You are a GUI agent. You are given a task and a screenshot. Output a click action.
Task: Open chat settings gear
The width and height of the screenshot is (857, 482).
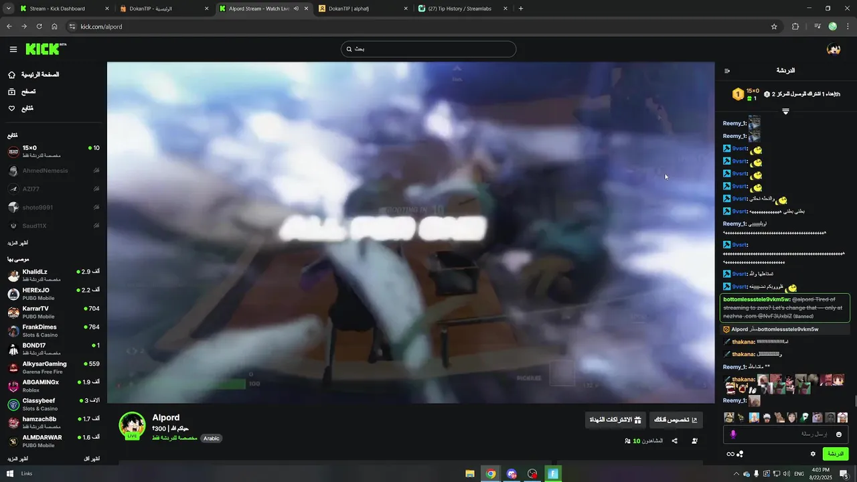813,454
